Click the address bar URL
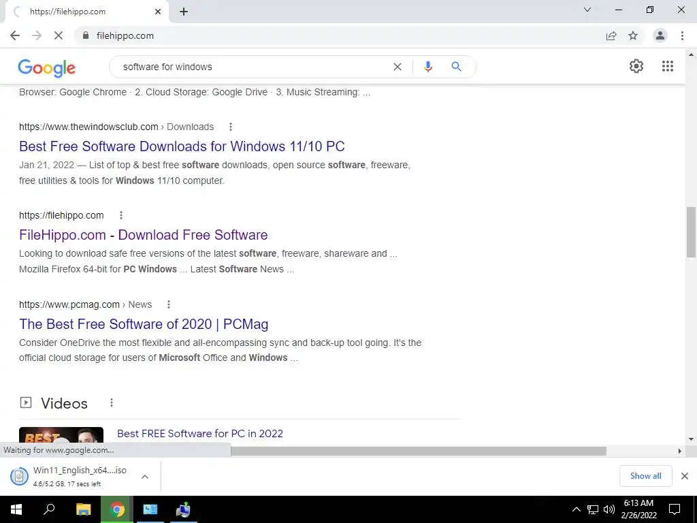Image resolution: width=697 pixels, height=523 pixels. [125, 35]
